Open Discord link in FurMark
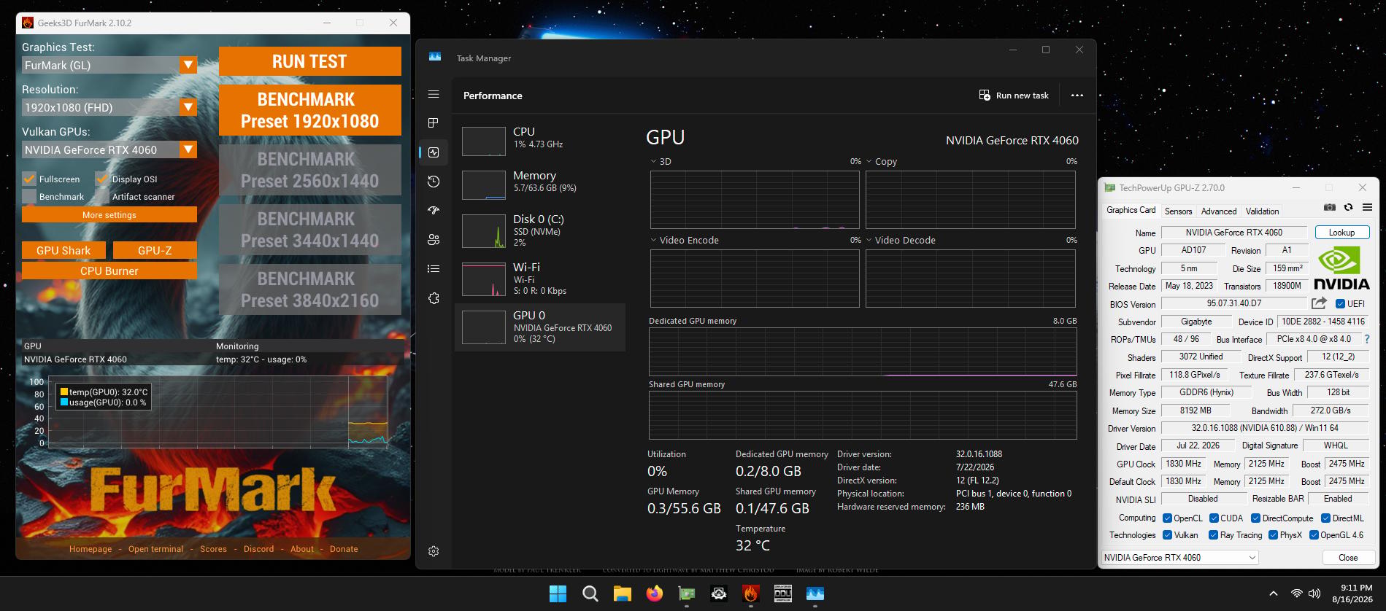 point(258,549)
